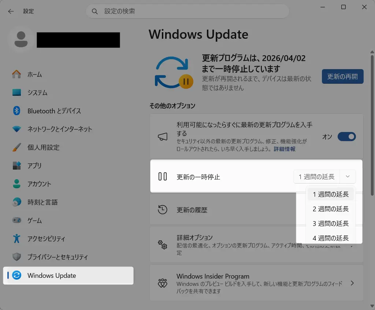Viewport: 375px width, 310px height.
Task: Click the 個人用設定 paintbrush icon
Action: (16, 147)
